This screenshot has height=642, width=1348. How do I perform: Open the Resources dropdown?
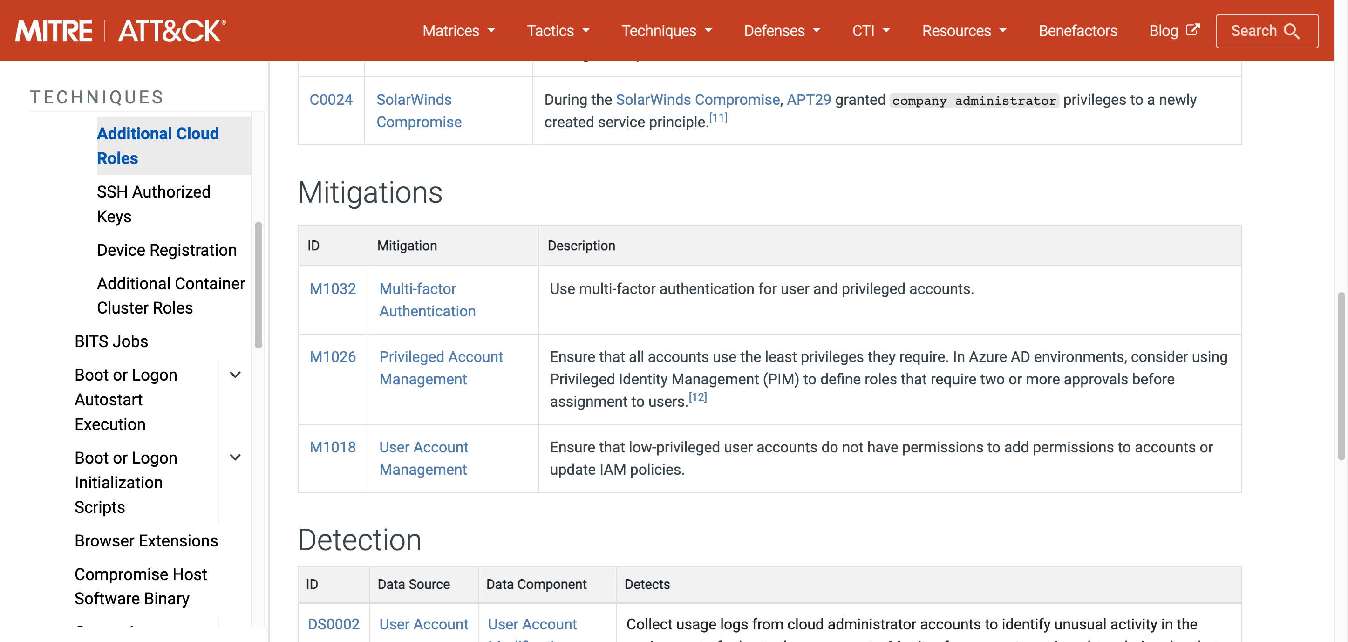pos(964,31)
